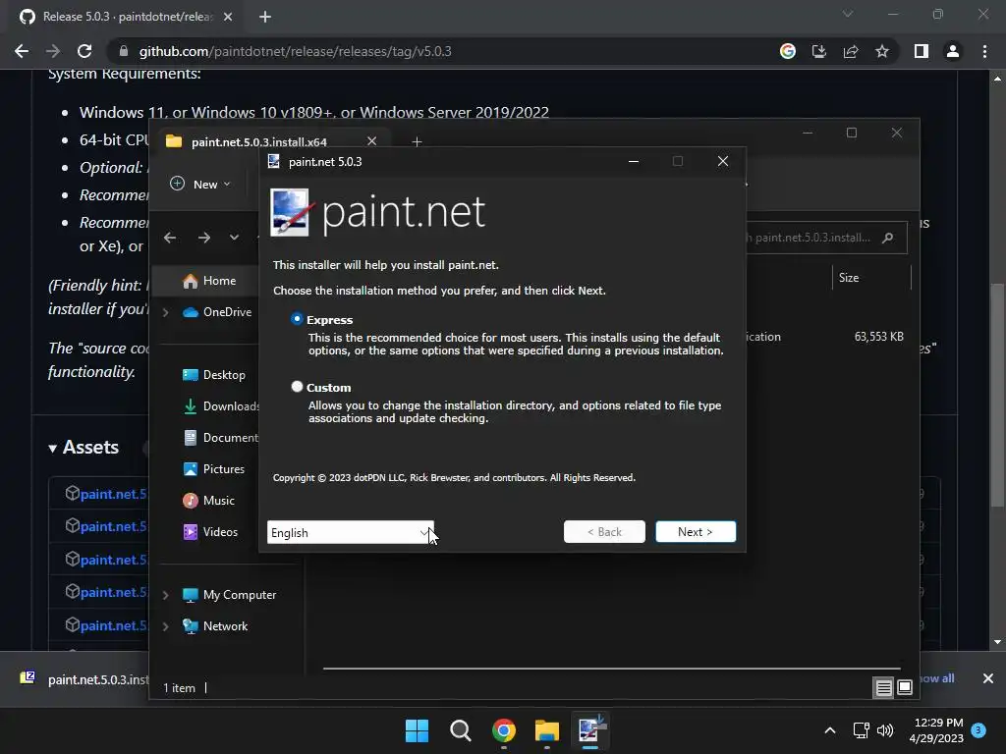
Task: Go forward in File Explorer navigation
Action: [x=204, y=238]
